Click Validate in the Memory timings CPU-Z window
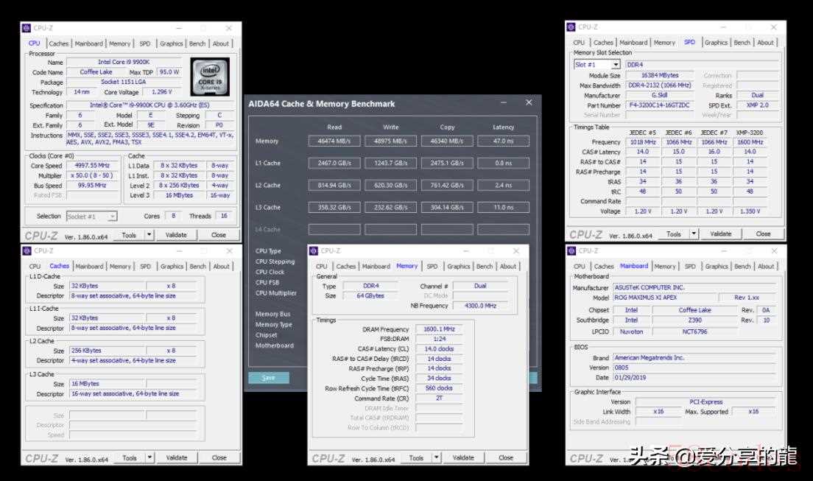This screenshot has width=813, height=481. 463,458
